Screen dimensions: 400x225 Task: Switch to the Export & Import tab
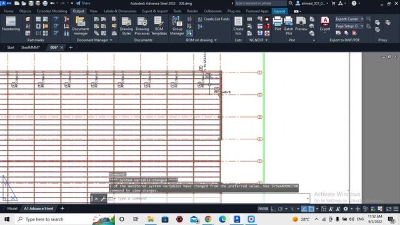154,11
